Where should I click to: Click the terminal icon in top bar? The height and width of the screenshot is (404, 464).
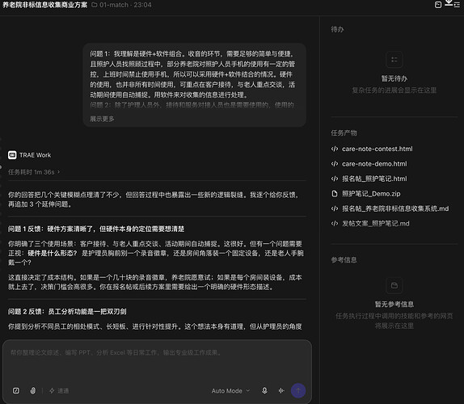tap(438, 5)
